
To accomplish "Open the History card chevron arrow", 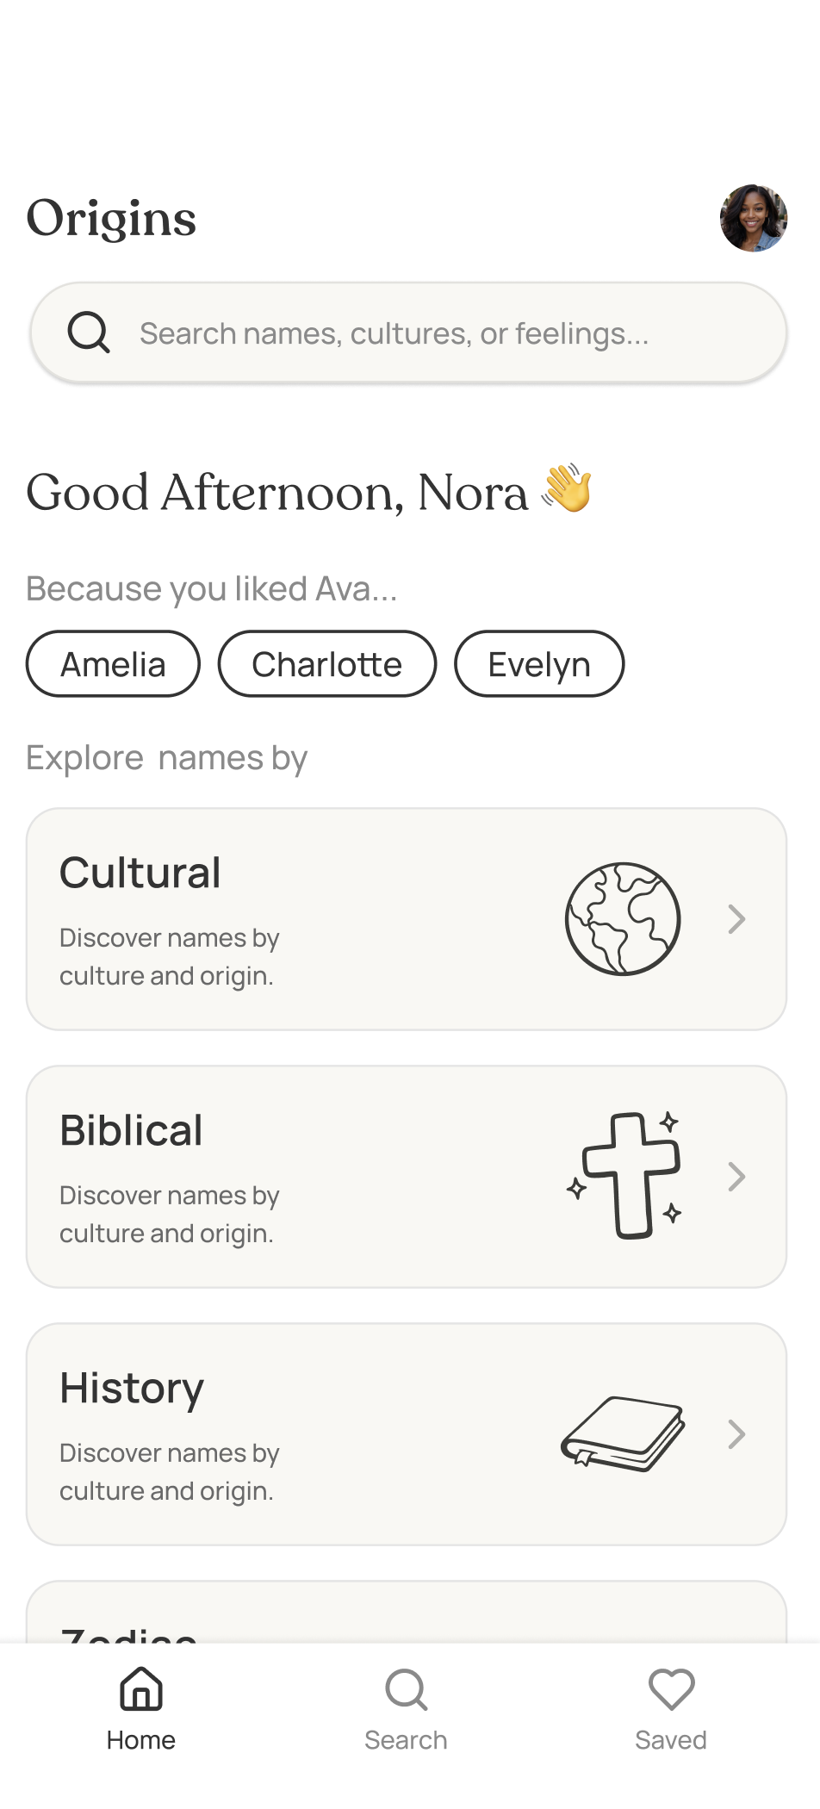I will click(x=736, y=1434).
